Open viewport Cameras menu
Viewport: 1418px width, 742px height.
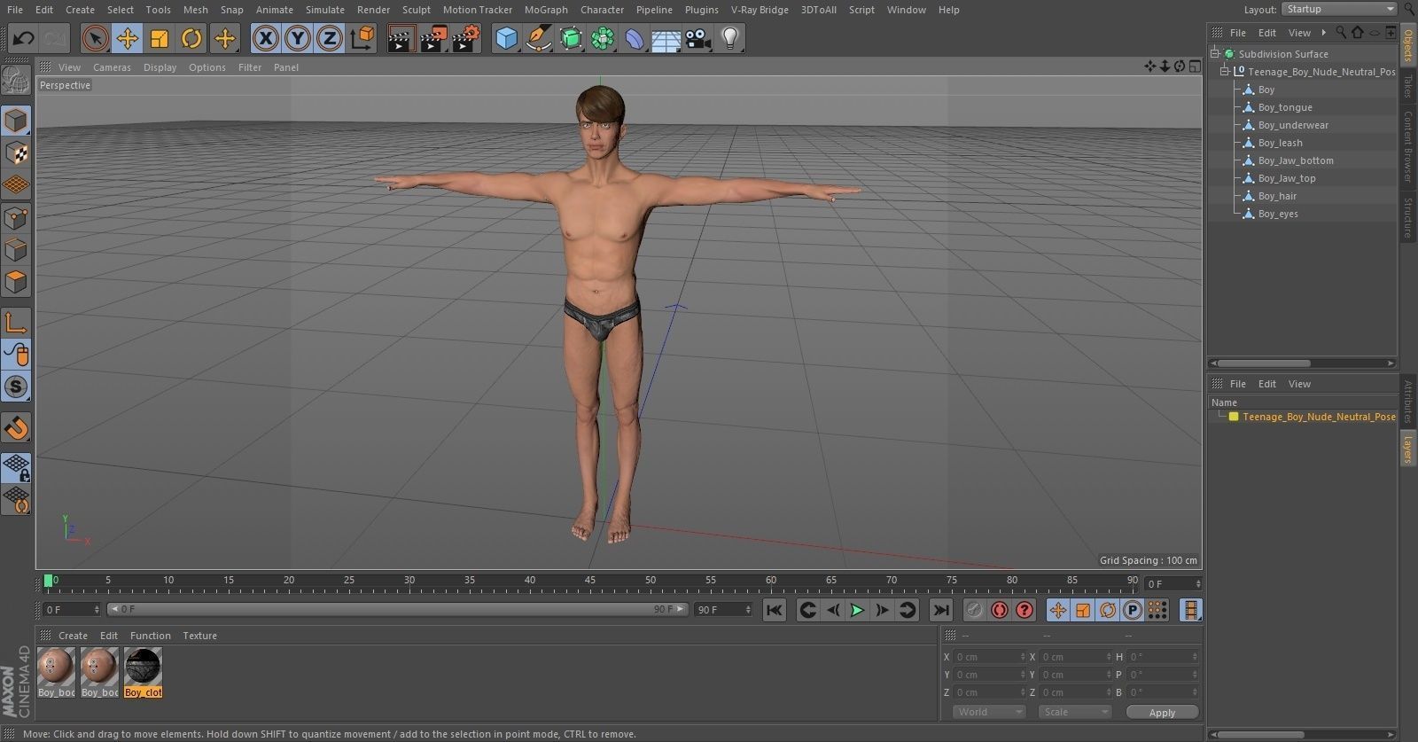[112, 67]
